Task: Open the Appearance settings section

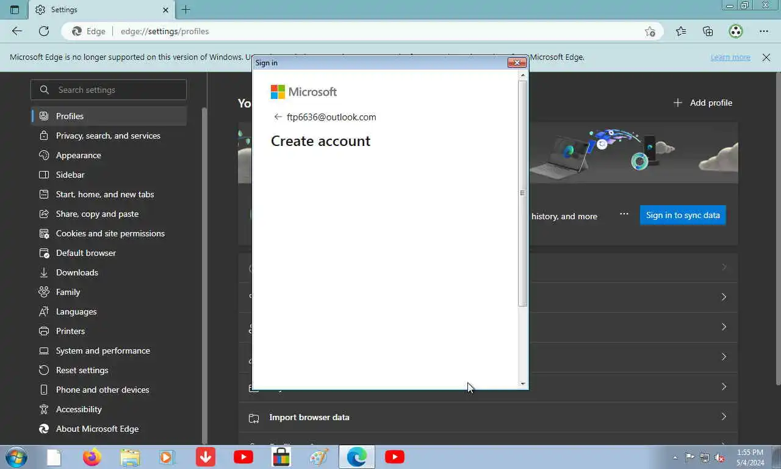Action: [109, 155]
